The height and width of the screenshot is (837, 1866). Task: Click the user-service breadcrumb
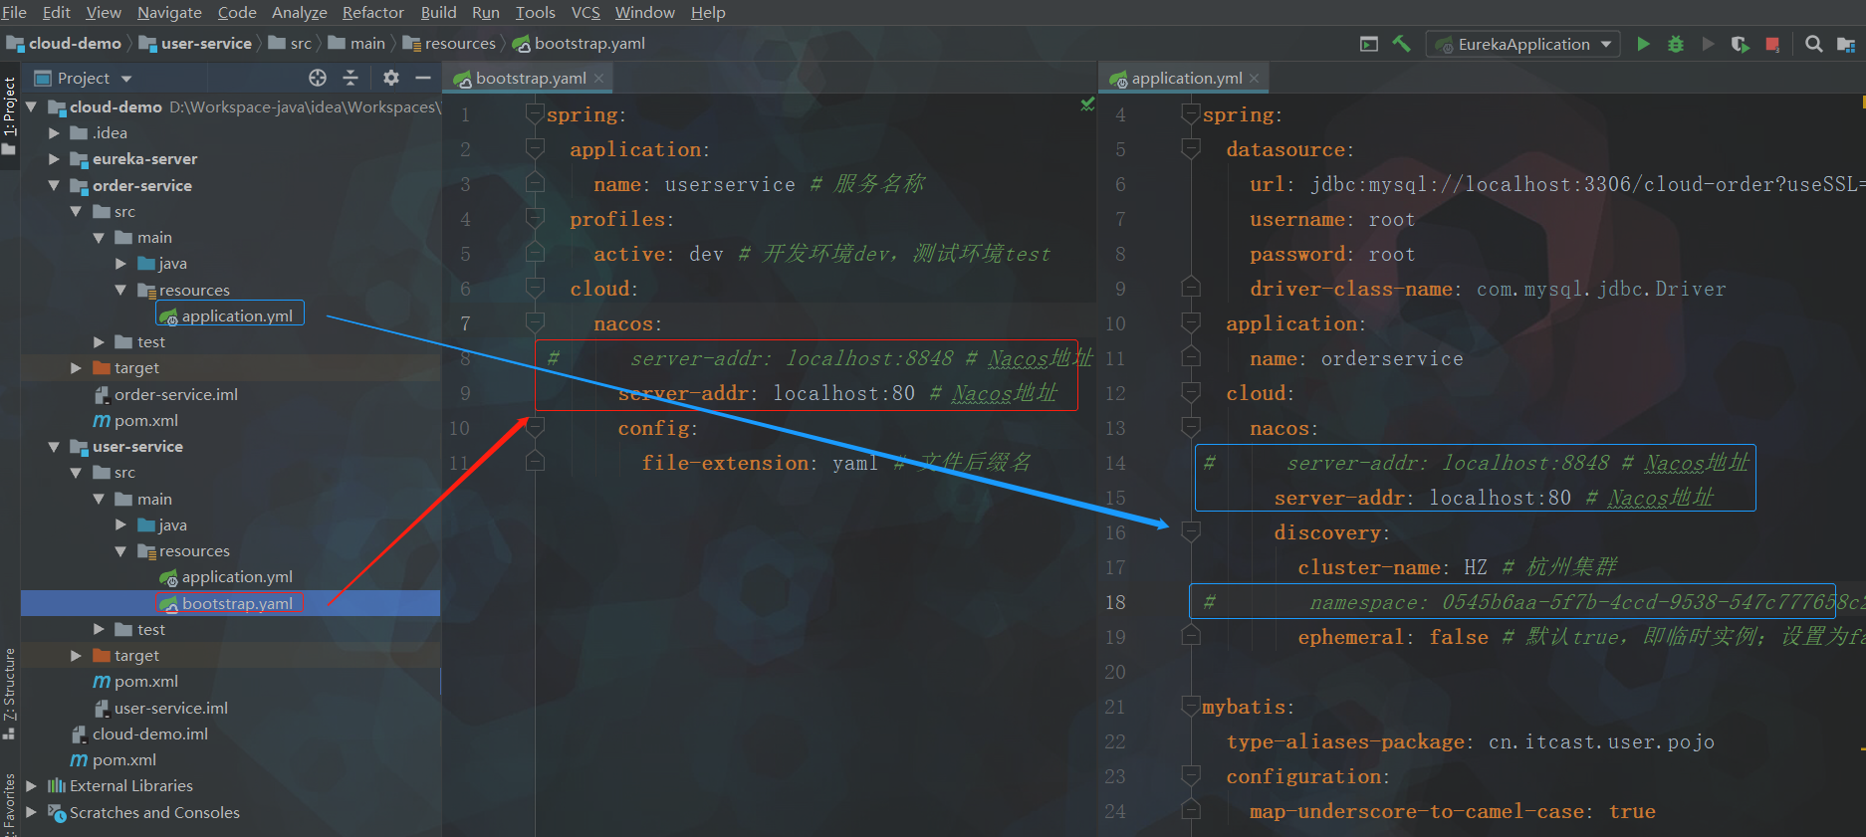(196, 43)
